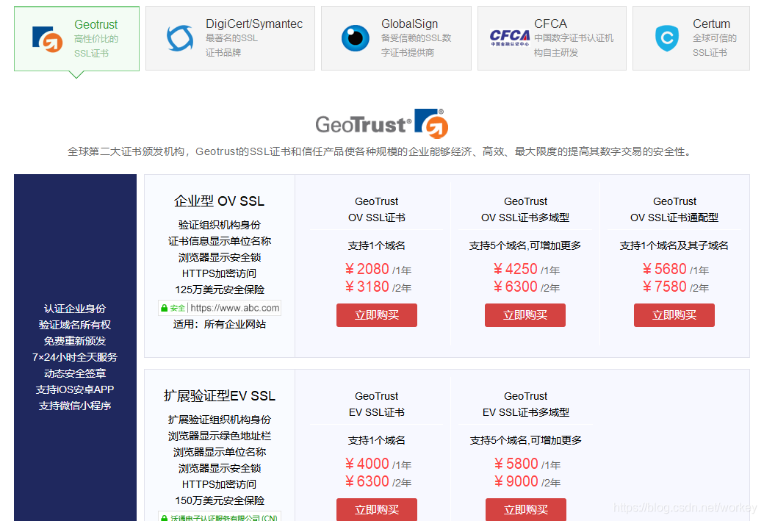Switch to the CFCA tab
This screenshot has width=764, height=521.
pyautogui.click(x=552, y=38)
